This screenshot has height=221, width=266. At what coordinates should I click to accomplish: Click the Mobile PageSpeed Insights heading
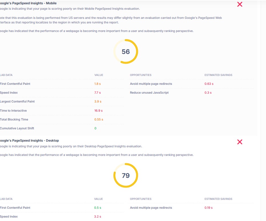pos(28,3)
